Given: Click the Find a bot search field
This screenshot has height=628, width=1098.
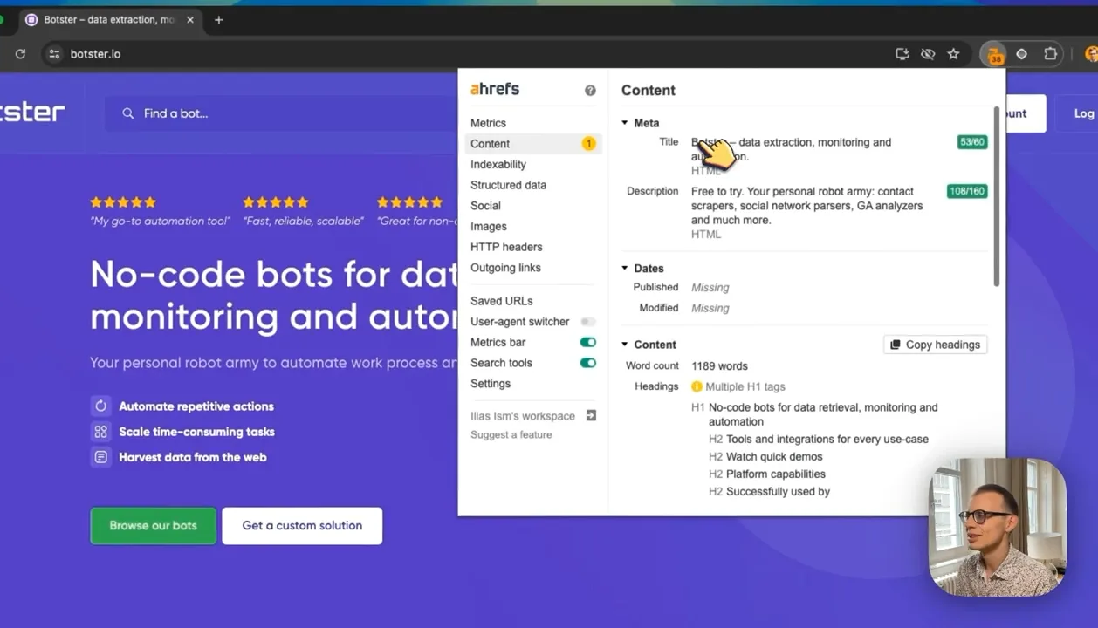Looking at the screenshot, I should 281,113.
